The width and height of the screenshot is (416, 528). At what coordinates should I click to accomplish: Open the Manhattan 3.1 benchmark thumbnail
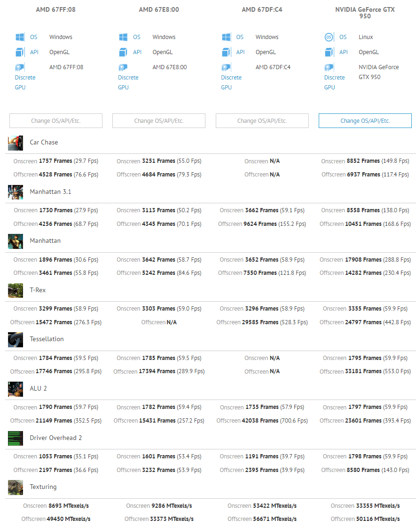click(16, 192)
